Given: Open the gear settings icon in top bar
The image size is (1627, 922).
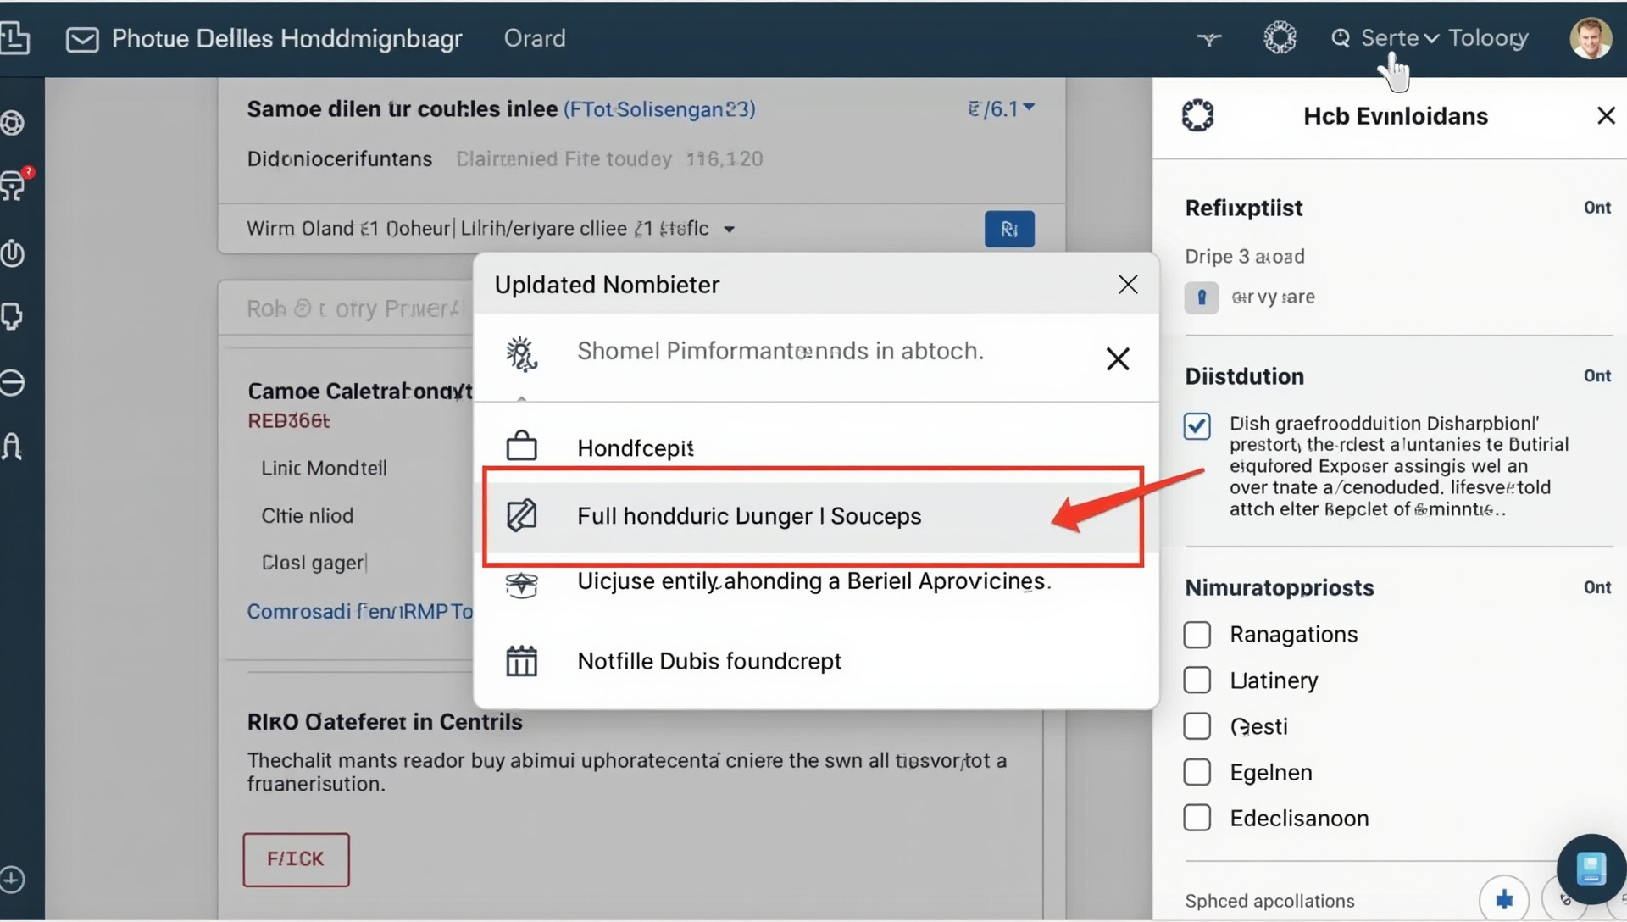Looking at the screenshot, I should (x=1280, y=38).
